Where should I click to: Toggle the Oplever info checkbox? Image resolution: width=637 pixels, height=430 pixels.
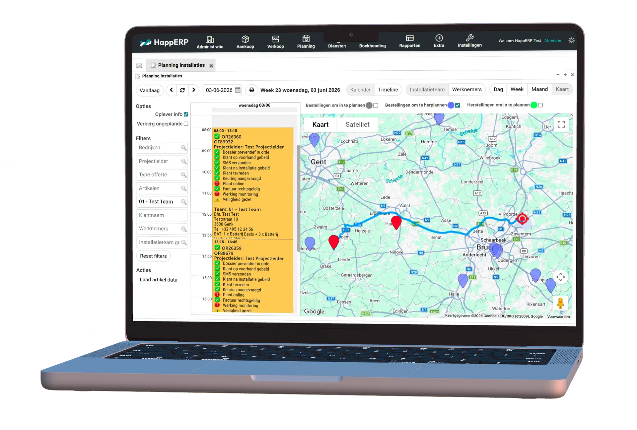(186, 114)
